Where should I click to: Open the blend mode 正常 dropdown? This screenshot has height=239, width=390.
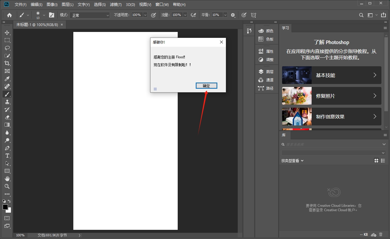coord(90,15)
